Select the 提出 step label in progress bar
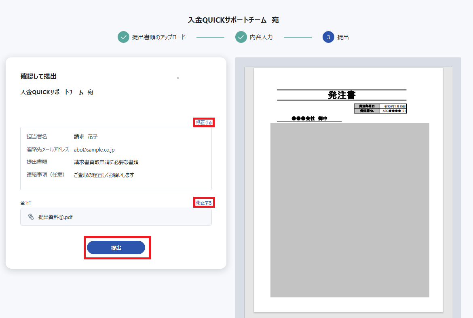 pyautogui.click(x=343, y=37)
